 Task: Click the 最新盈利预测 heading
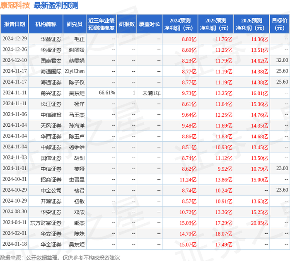56,5
